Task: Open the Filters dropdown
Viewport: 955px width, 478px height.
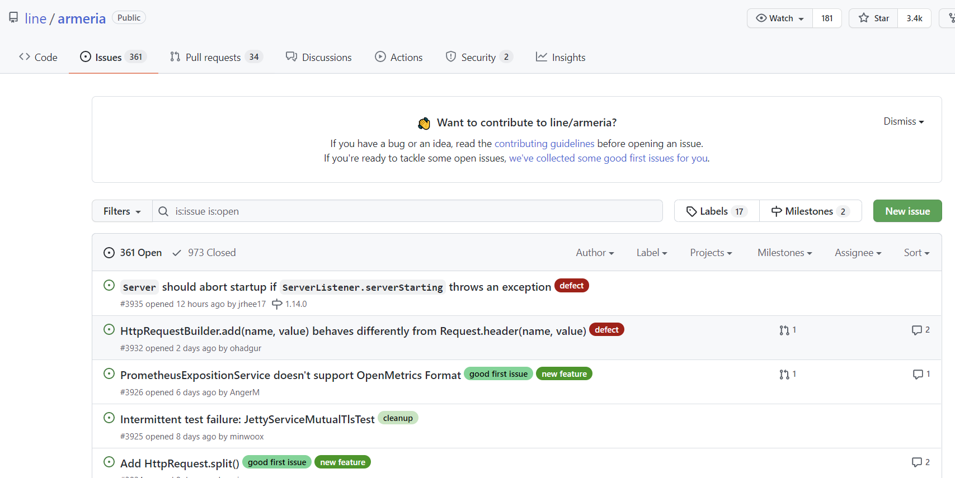Action: click(x=122, y=211)
